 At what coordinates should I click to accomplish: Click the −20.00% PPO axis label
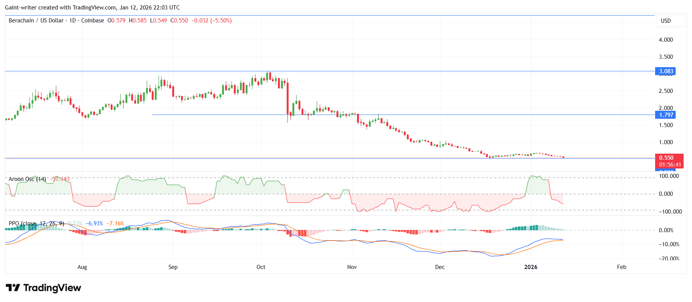[669, 258]
